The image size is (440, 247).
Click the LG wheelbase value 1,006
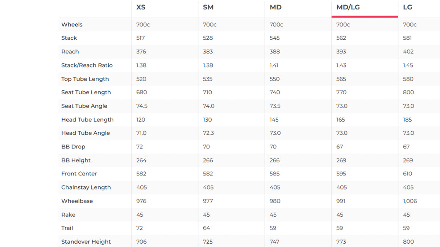point(410,201)
